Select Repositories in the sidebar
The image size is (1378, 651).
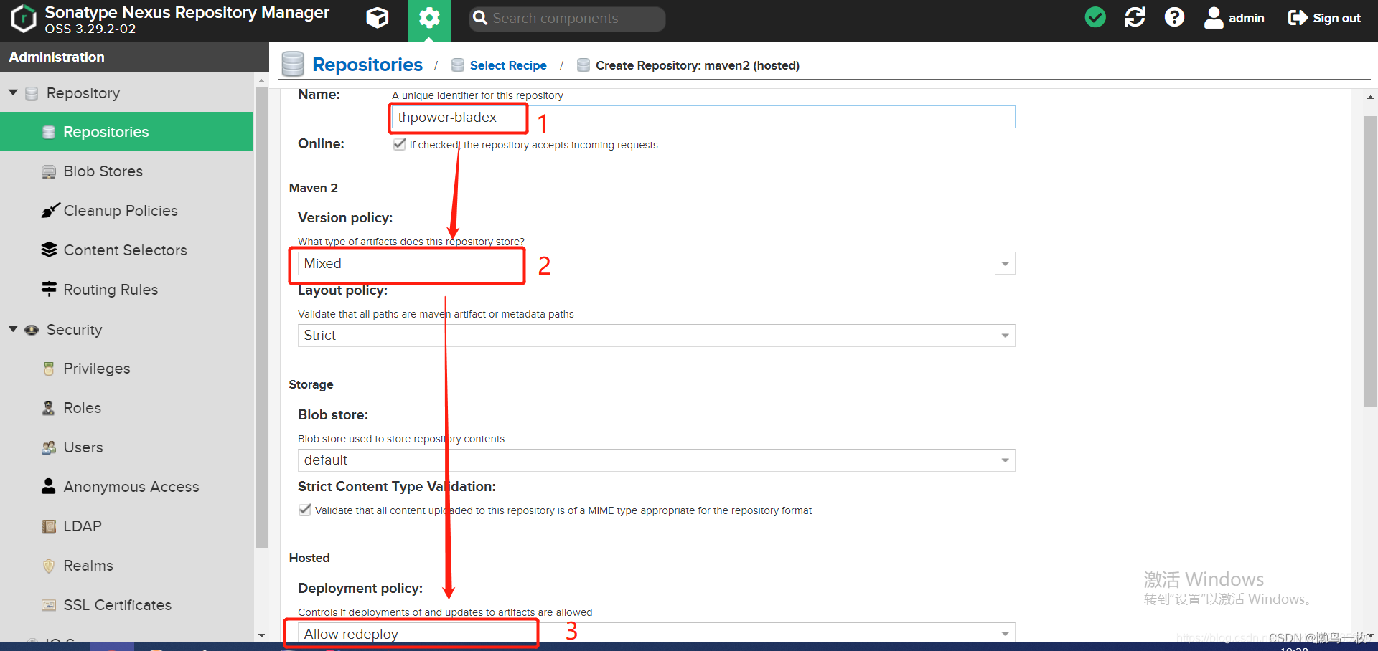tap(126, 132)
